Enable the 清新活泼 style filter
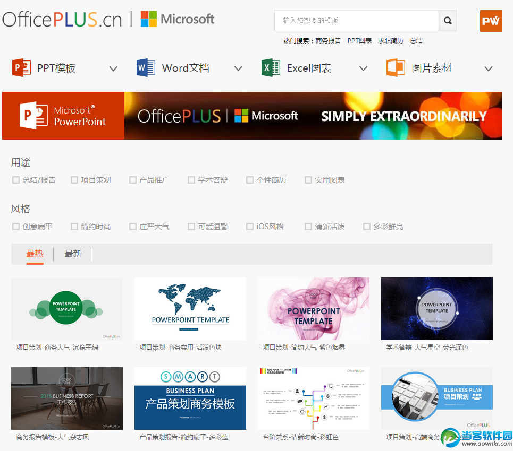The width and height of the screenshot is (513, 451). coord(308,227)
